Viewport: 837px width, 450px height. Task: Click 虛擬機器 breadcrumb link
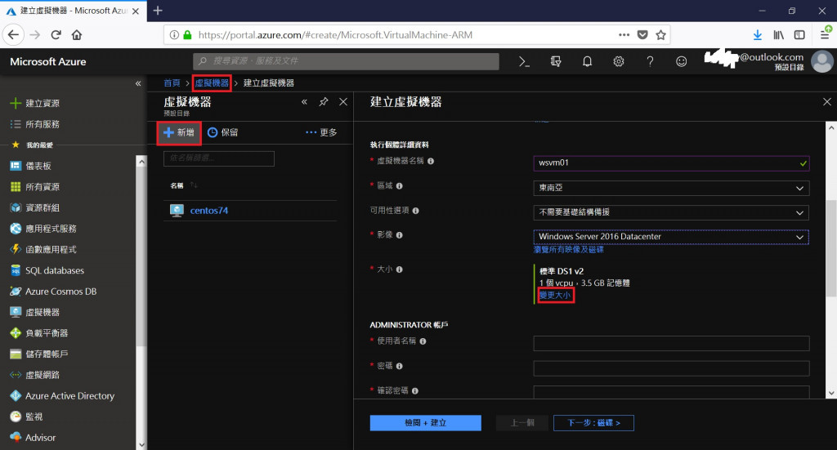(212, 83)
